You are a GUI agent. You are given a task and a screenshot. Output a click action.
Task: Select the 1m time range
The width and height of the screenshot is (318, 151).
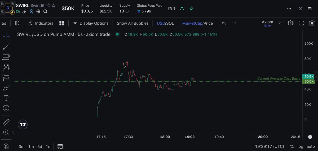point(31,147)
